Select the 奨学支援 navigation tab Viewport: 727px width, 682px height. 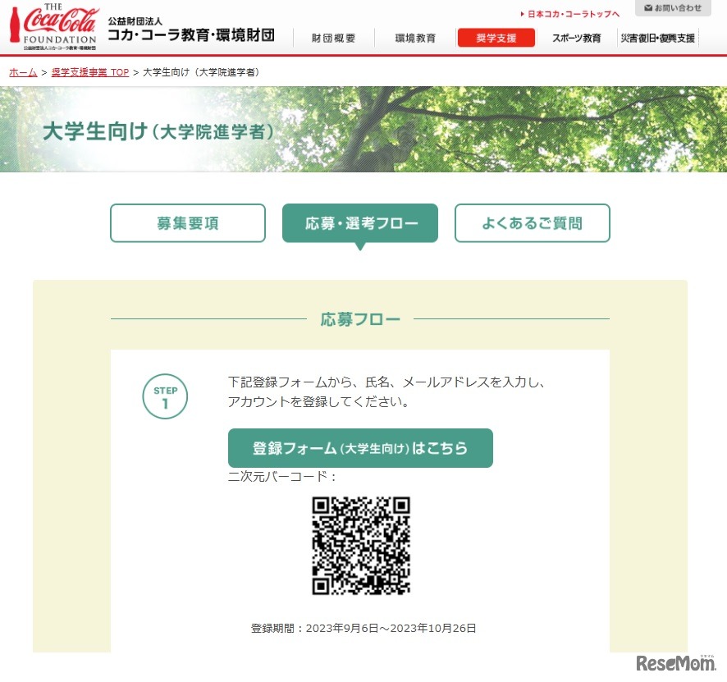496,38
